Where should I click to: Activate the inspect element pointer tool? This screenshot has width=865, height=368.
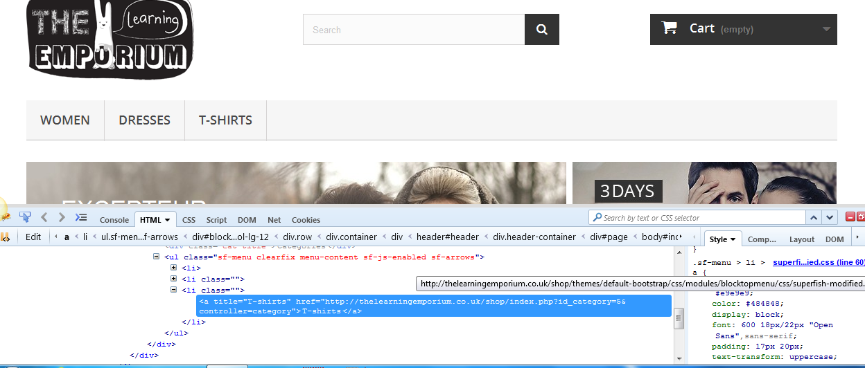[25, 217]
